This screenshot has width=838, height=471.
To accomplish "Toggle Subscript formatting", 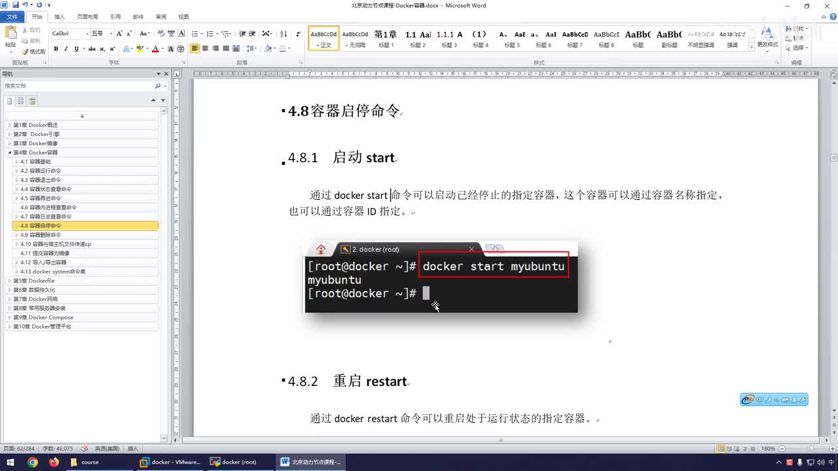I will pos(102,49).
